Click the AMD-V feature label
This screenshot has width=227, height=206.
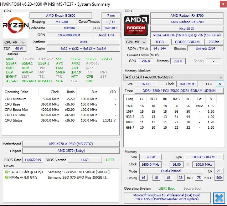tap(27, 72)
